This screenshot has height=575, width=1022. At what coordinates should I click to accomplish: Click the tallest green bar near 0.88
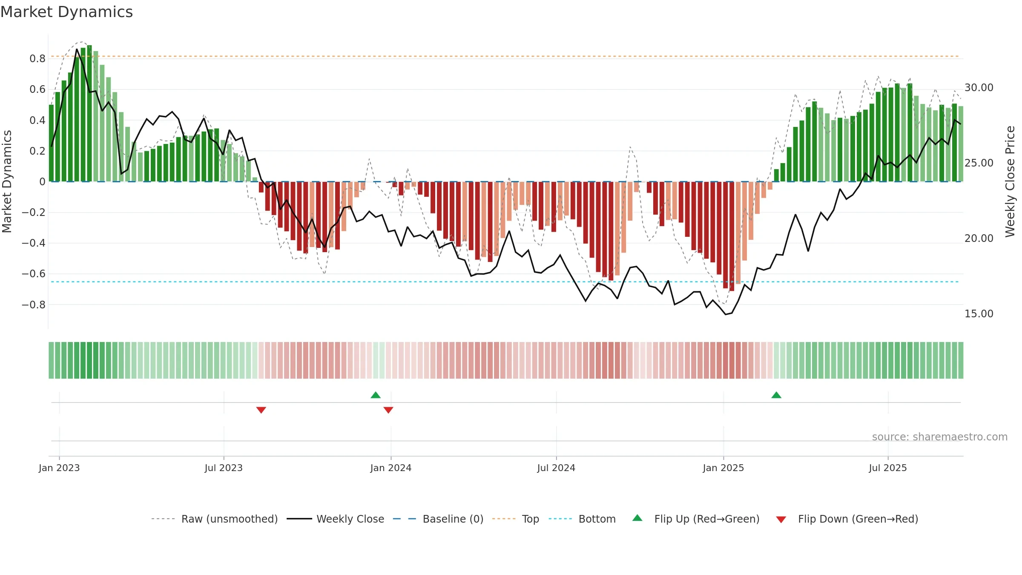(89, 113)
